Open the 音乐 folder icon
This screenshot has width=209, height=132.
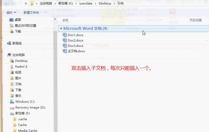coord(12,96)
